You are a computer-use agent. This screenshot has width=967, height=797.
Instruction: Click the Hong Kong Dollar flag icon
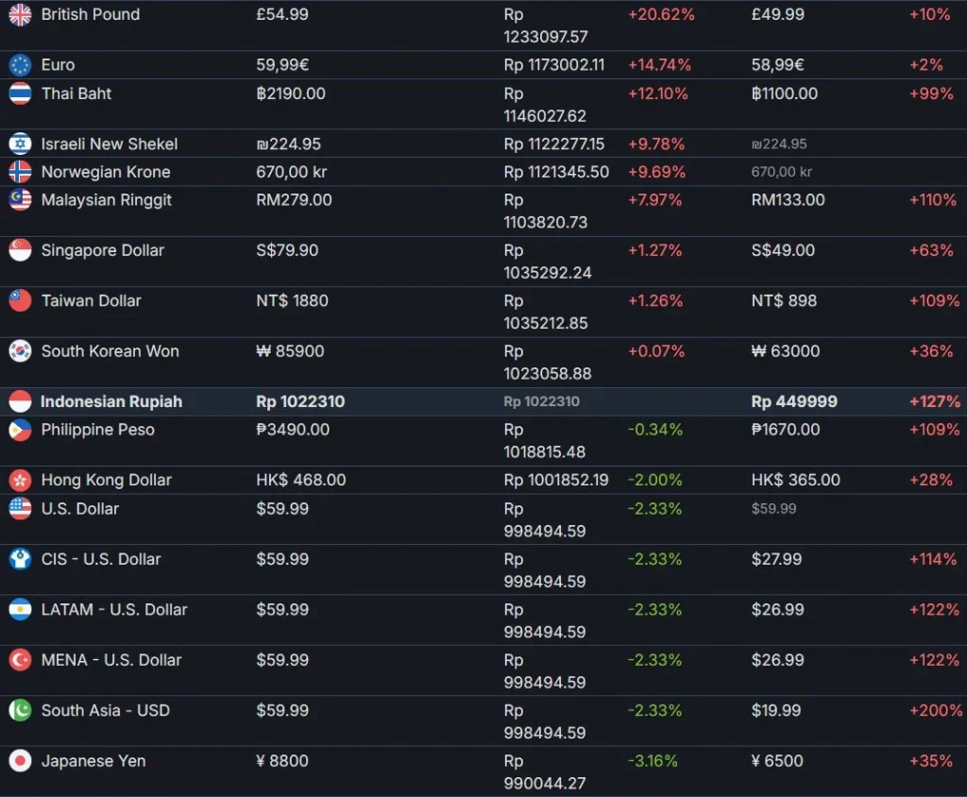point(20,481)
